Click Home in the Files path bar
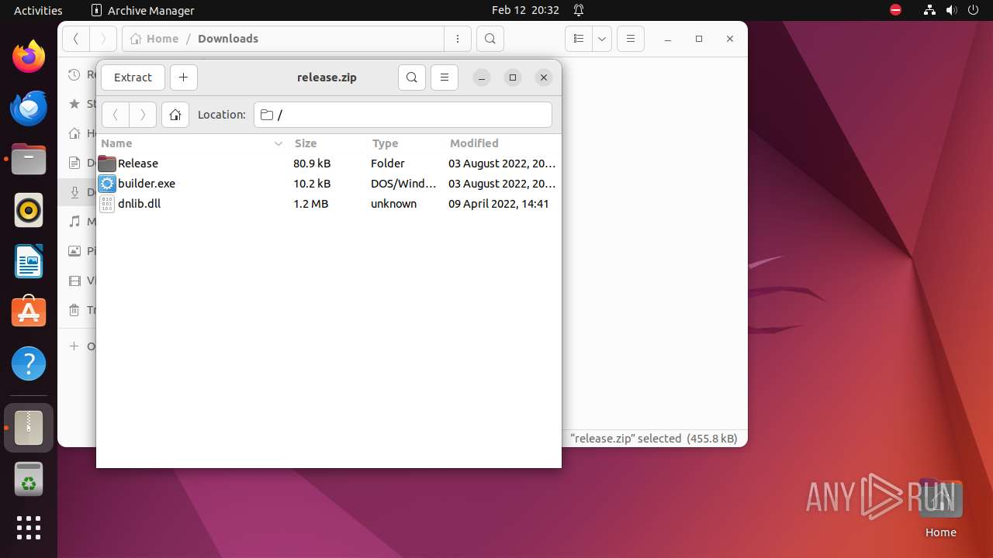Viewport: 993px width, 558px height. [x=154, y=39]
